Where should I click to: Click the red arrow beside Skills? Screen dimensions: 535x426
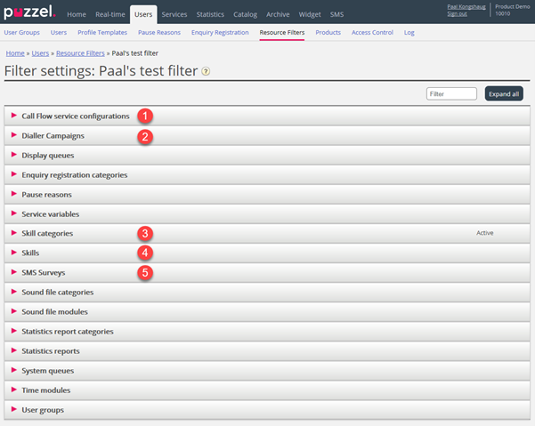[13, 253]
